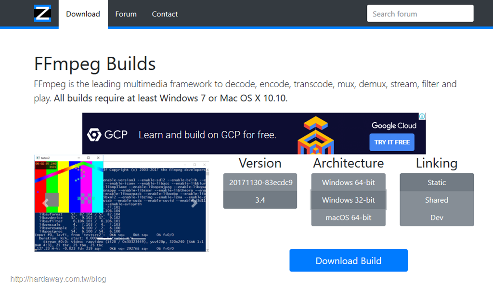Image resolution: width=493 pixels, height=284 pixels.
Task: Choose macOS 64-bit architecture
Action: (x=349, y=218)
